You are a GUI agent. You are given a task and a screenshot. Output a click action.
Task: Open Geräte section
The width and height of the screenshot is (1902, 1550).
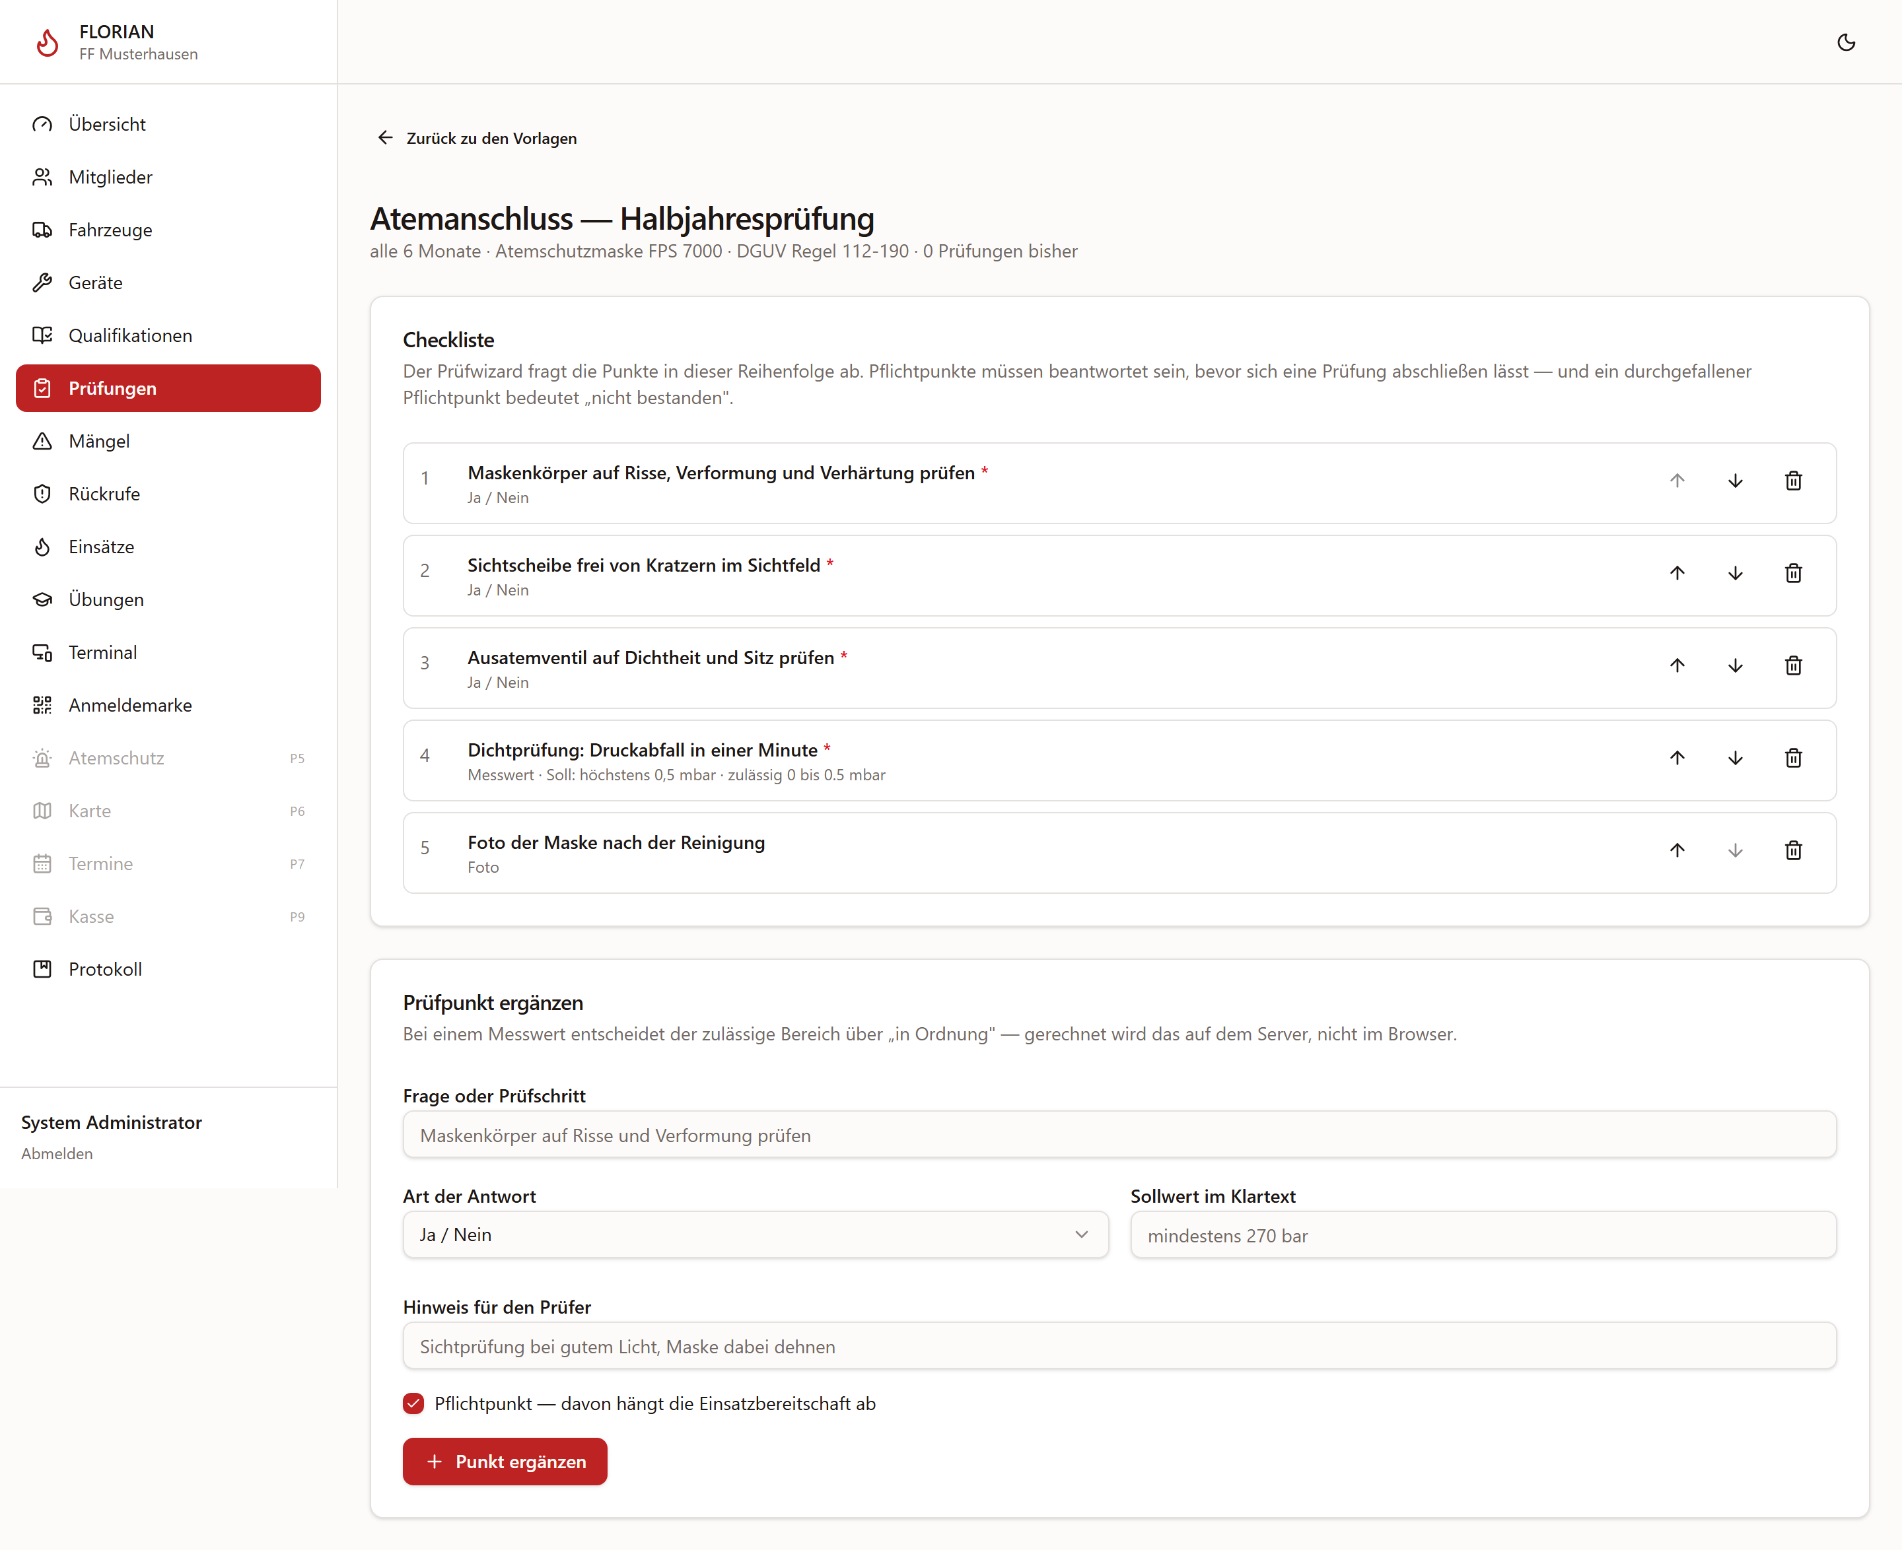[168, 282]
